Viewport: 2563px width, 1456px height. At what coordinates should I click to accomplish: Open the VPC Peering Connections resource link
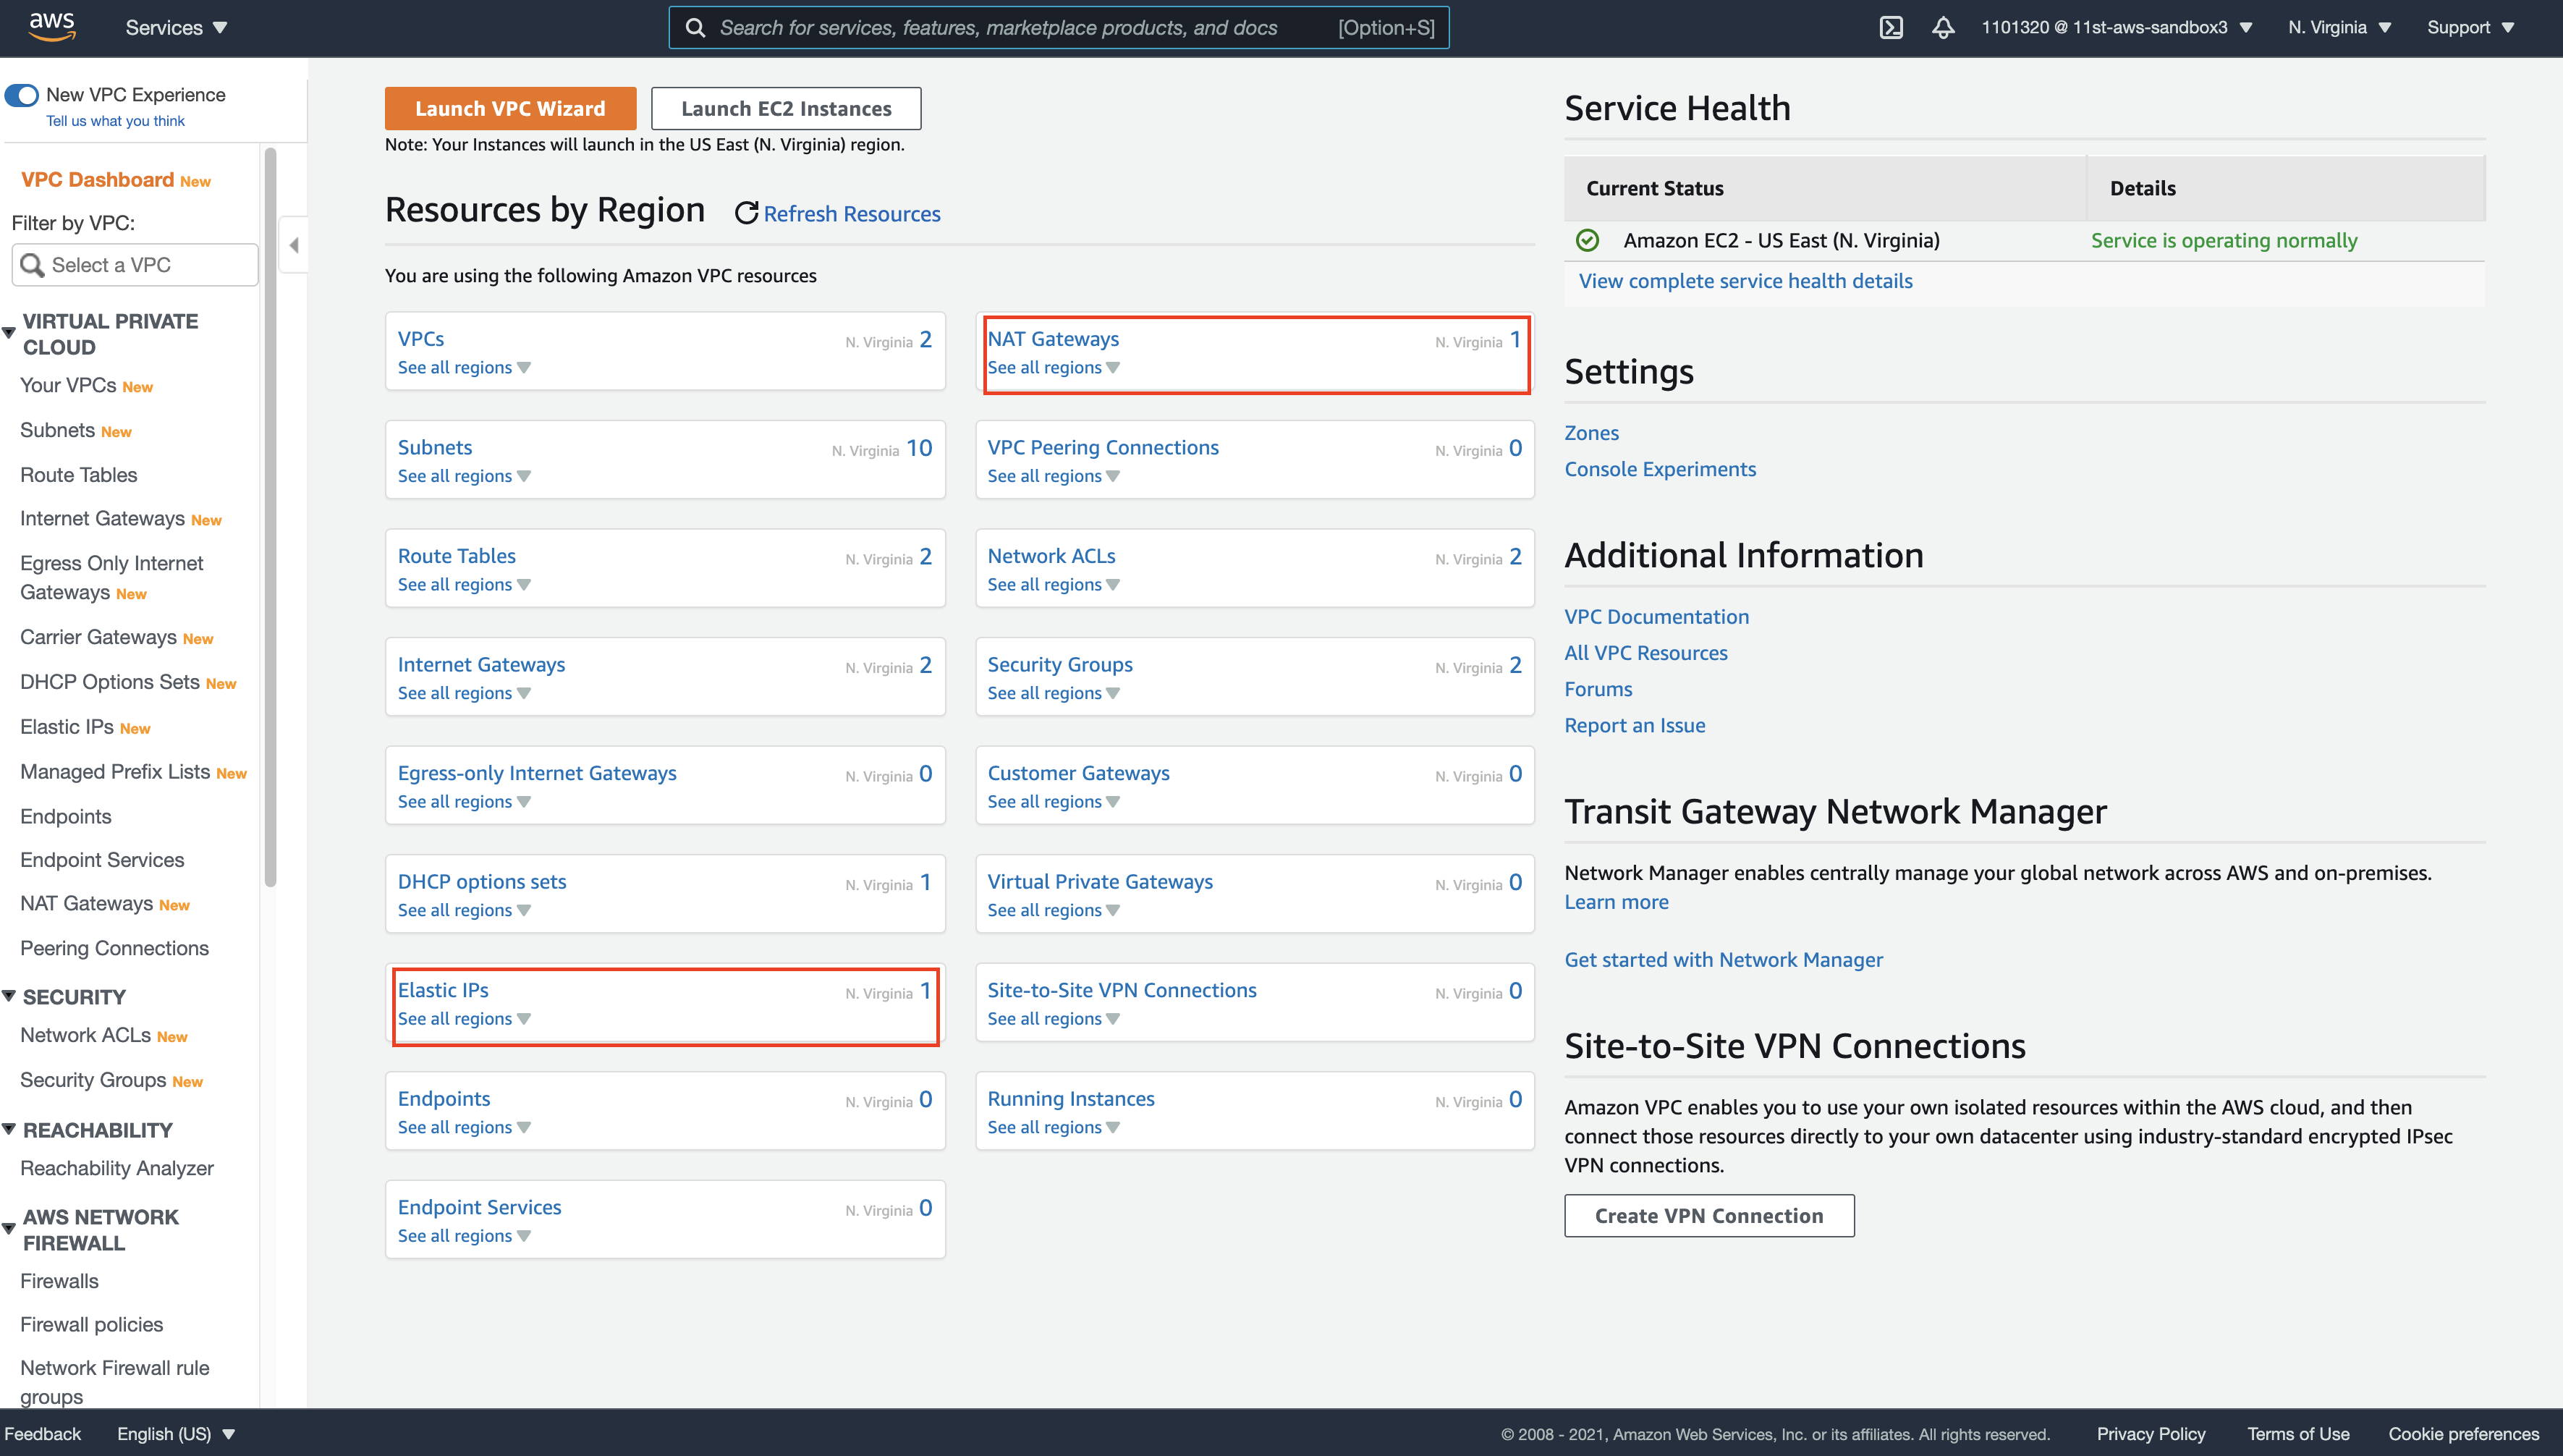point(1103,447)
